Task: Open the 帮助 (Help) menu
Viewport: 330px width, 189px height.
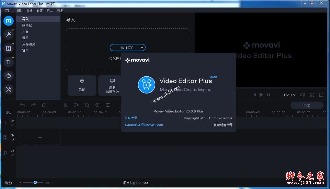Action: 60,11
